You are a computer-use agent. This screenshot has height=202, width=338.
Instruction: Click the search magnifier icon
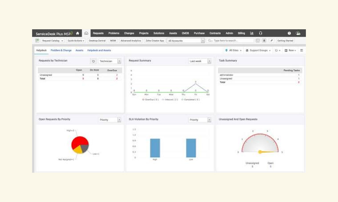click(x=209, y=41)
